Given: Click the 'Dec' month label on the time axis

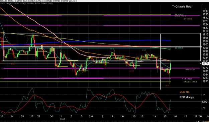Looking at the screenshot, I should click(63, 119).
